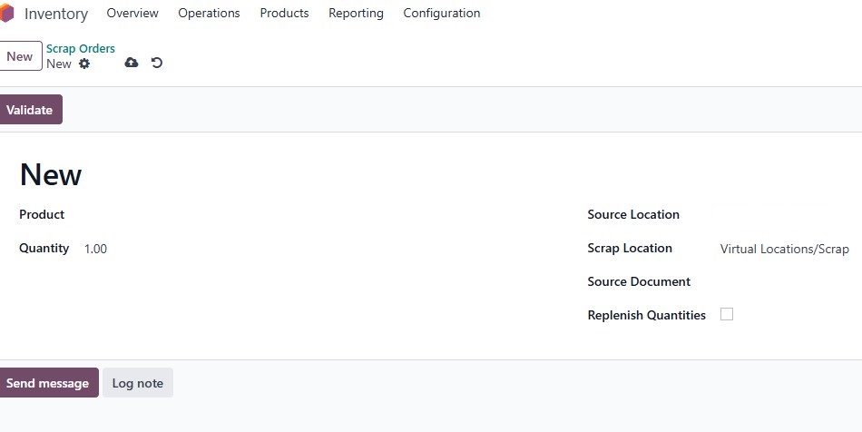The height and width of the screenshot is (432, 862).
Task: Open the Configuration menu
Action: [442, 14]
